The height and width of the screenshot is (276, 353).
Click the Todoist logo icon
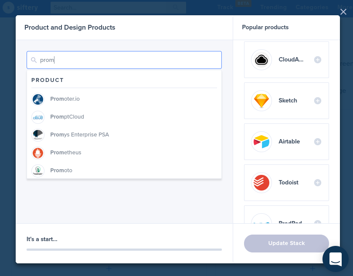click(x=261, y=183)
